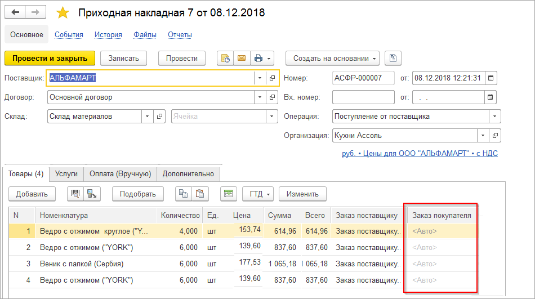Click the printer icon in toolbar
Screen dimensions: 535x299
[258, 58]
